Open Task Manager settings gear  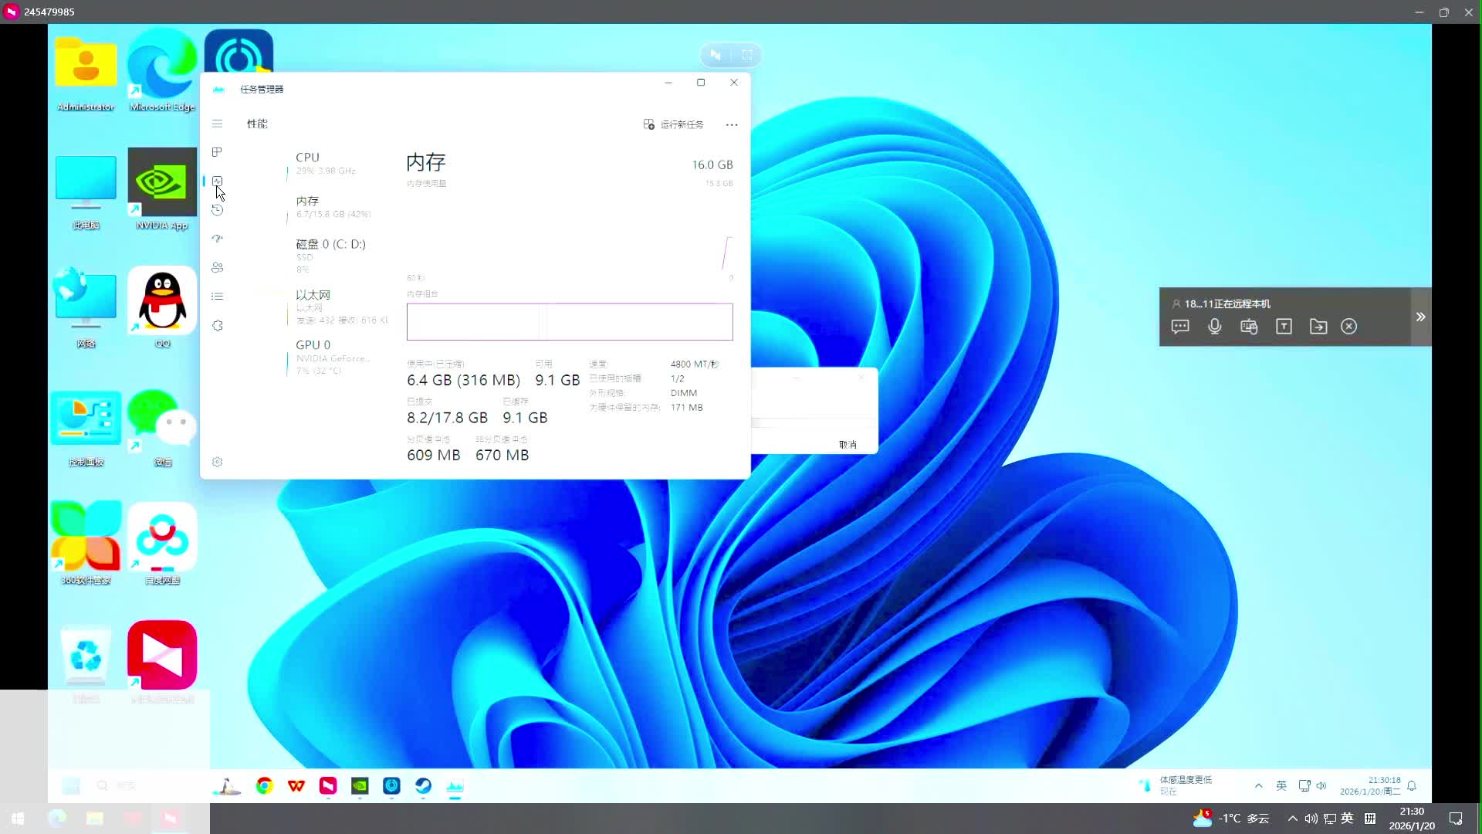point(217,462)
